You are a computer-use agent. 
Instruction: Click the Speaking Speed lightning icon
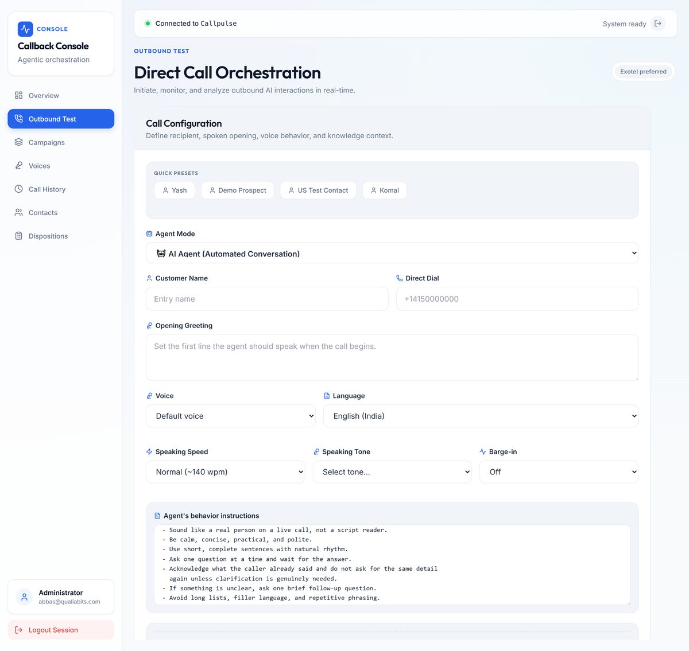point(149,452)
